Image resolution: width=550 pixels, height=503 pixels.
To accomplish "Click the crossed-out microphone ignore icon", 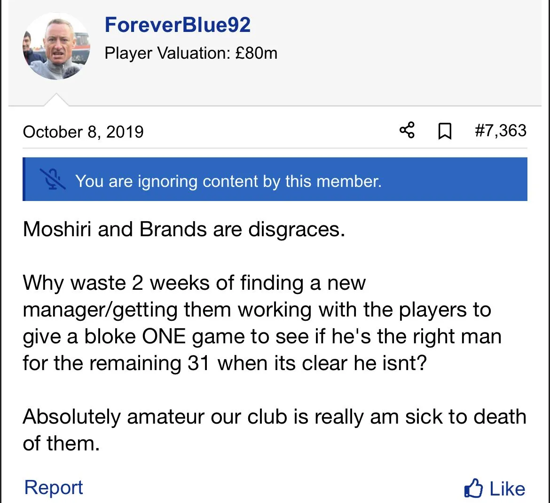I will point(53,180).
